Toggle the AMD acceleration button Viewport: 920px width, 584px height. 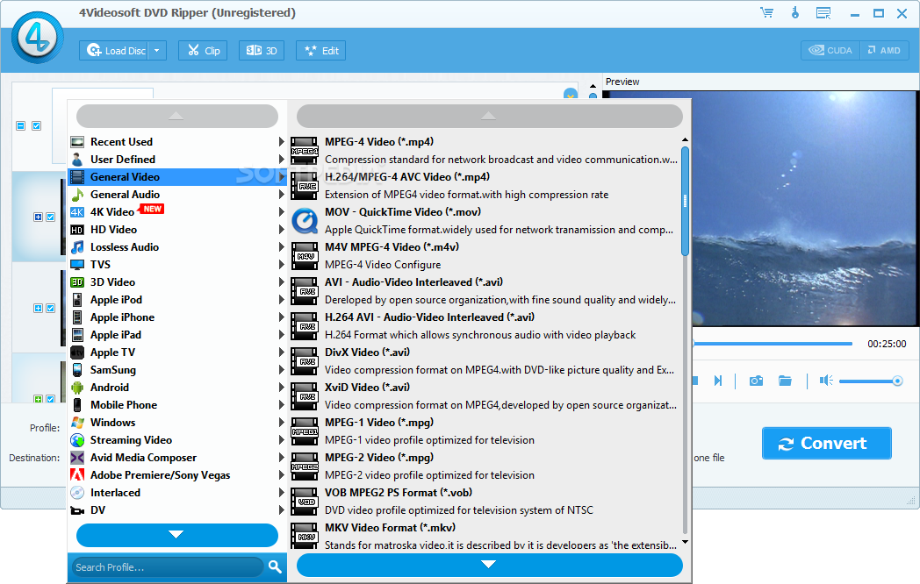click(x=884, y=51)
